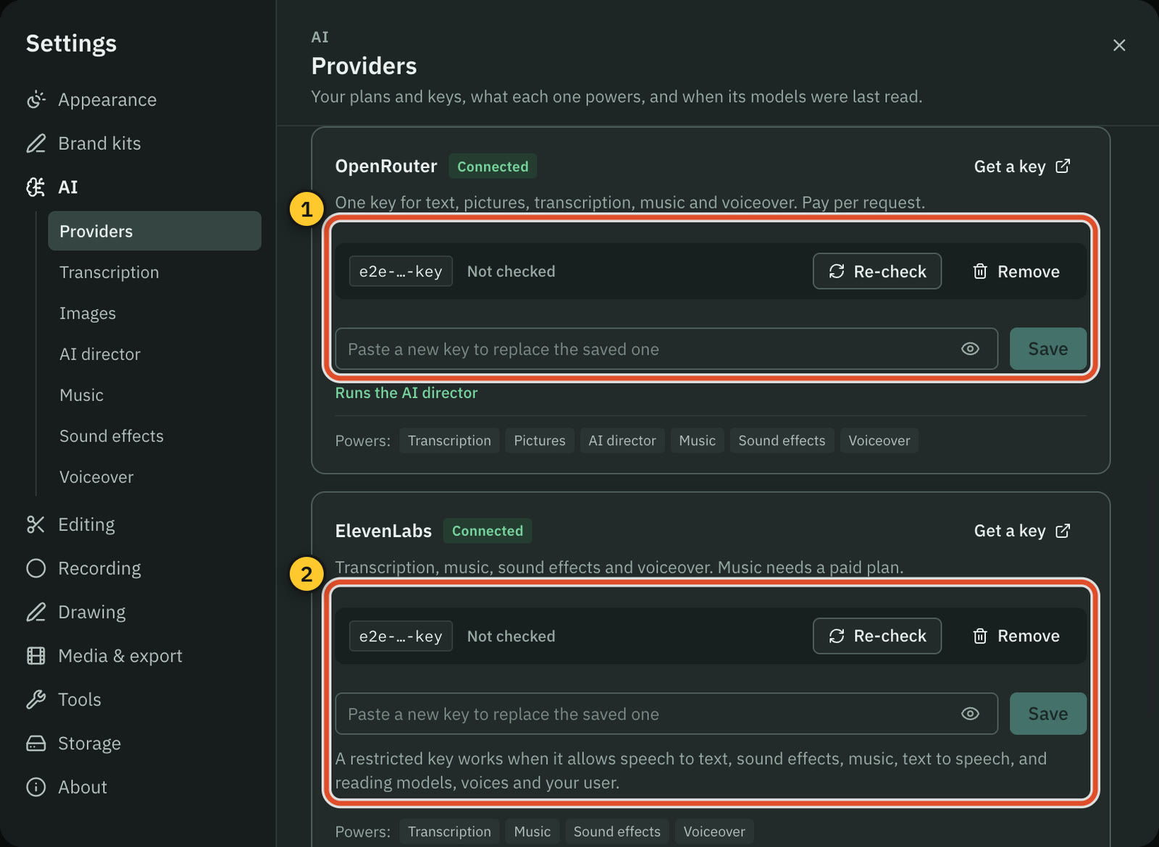Click the Storage drive icon

(35, 743)
